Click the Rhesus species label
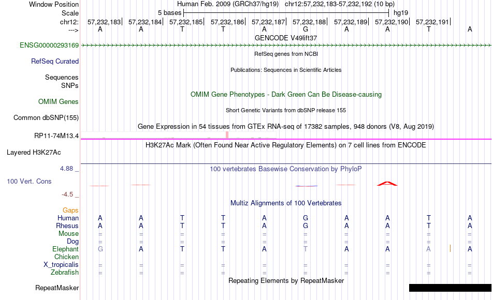Image resolution: width=492 pixels, height=300 pixels. [x=67, y=226]
